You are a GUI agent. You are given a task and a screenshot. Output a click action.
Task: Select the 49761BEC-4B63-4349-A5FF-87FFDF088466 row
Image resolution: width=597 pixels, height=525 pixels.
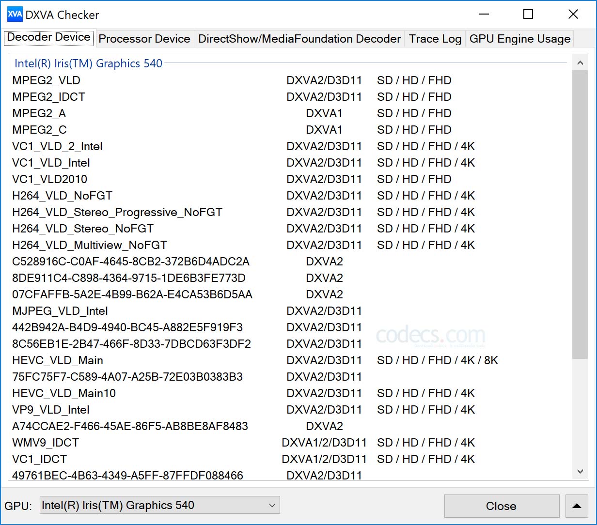[x=290, y=475]
